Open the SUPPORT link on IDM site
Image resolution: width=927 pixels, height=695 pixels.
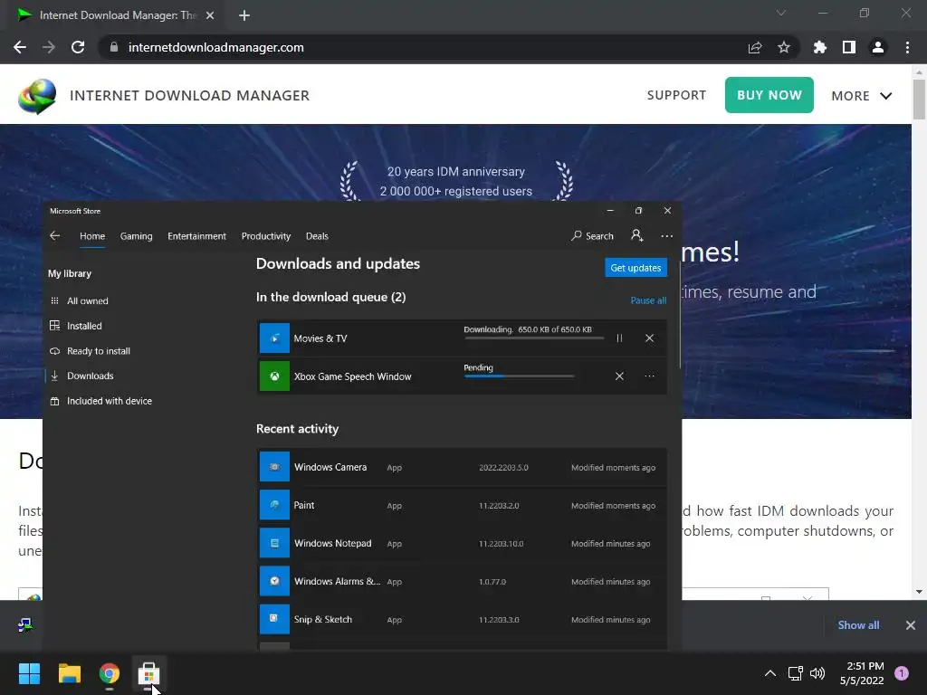676,95
